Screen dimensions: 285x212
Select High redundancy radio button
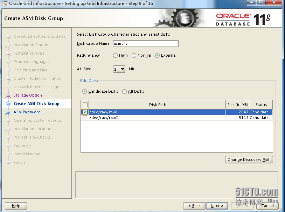click(115, 55)
